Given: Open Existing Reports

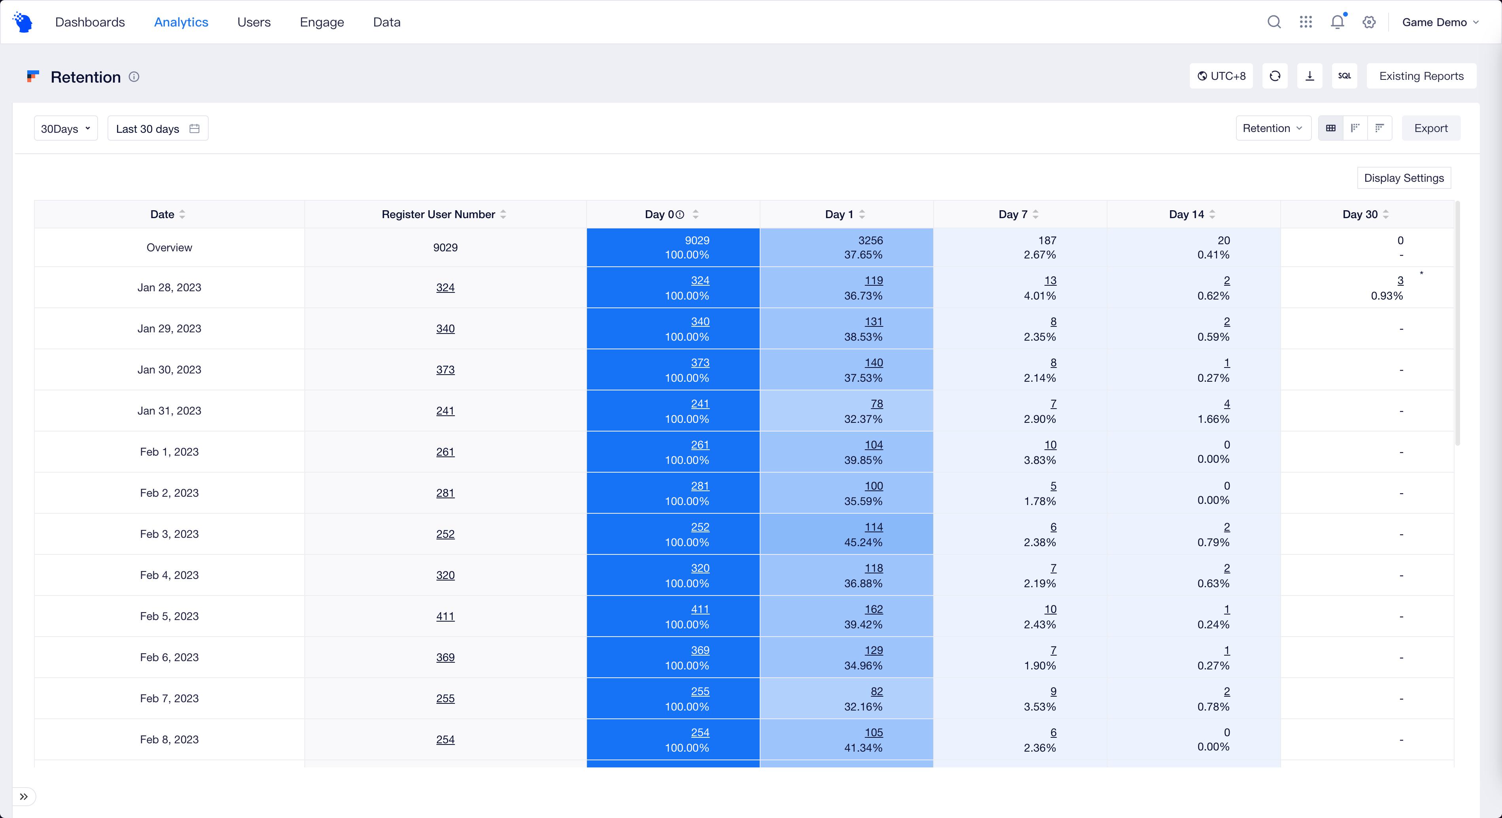Looking at the screenshot, I should pyautogui.click(x=1421, y=76).
